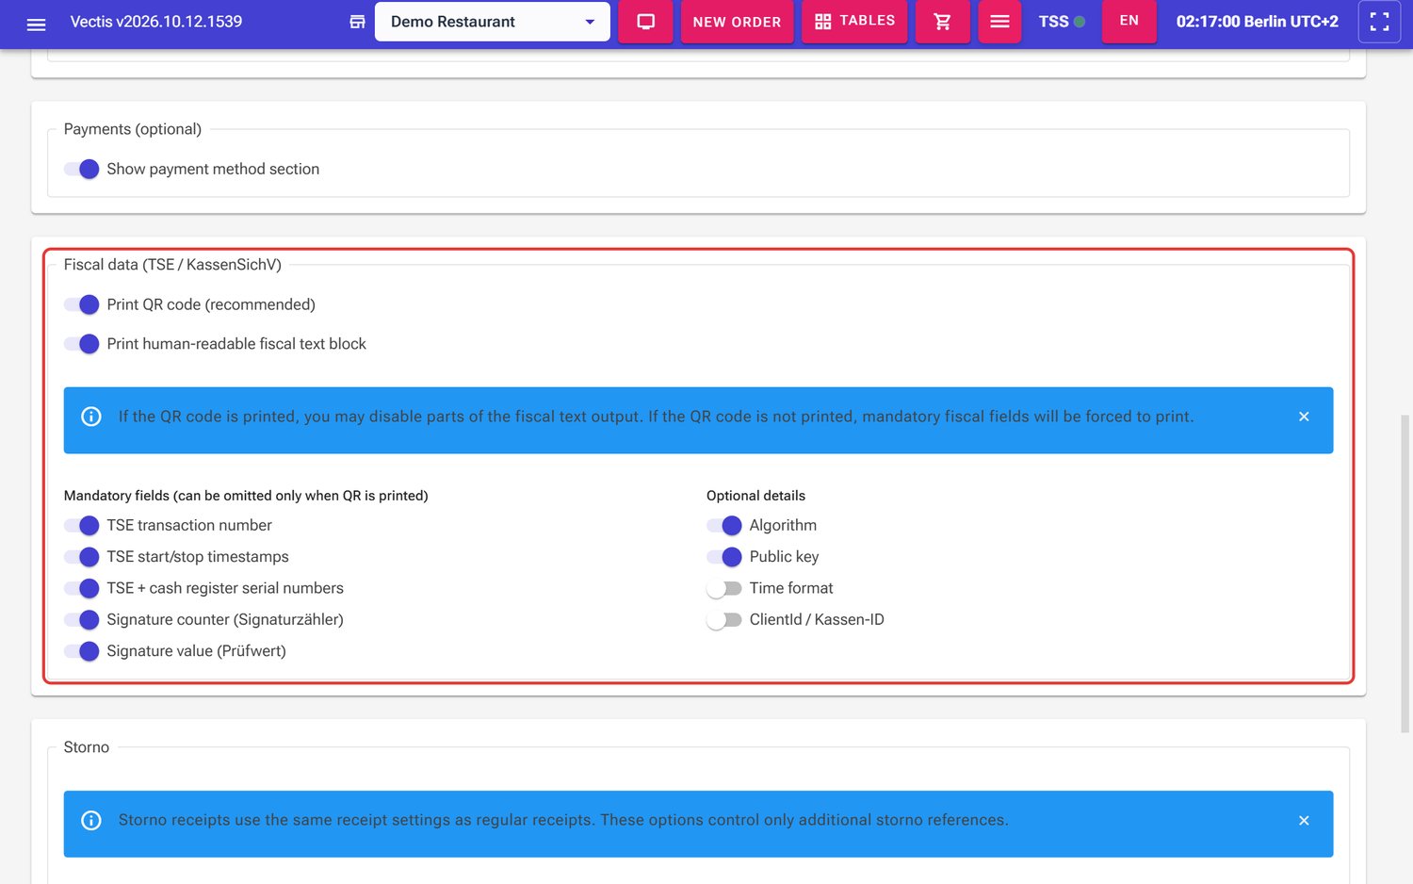Disable Print human-readable fiscal text block
Viewport: 1413px width, 884px height.
pyautogui.click(x=82, y=344)
